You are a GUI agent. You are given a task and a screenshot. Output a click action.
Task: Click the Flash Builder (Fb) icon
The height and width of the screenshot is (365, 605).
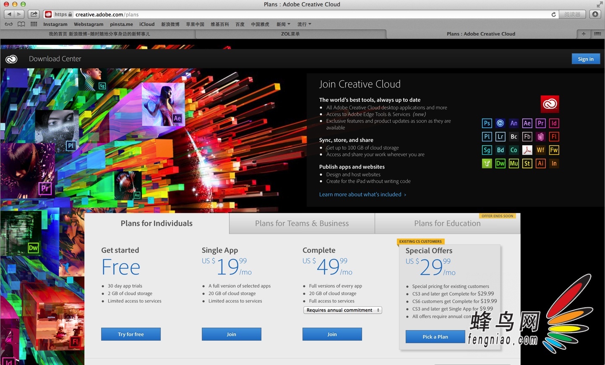[x=527, y=136]
